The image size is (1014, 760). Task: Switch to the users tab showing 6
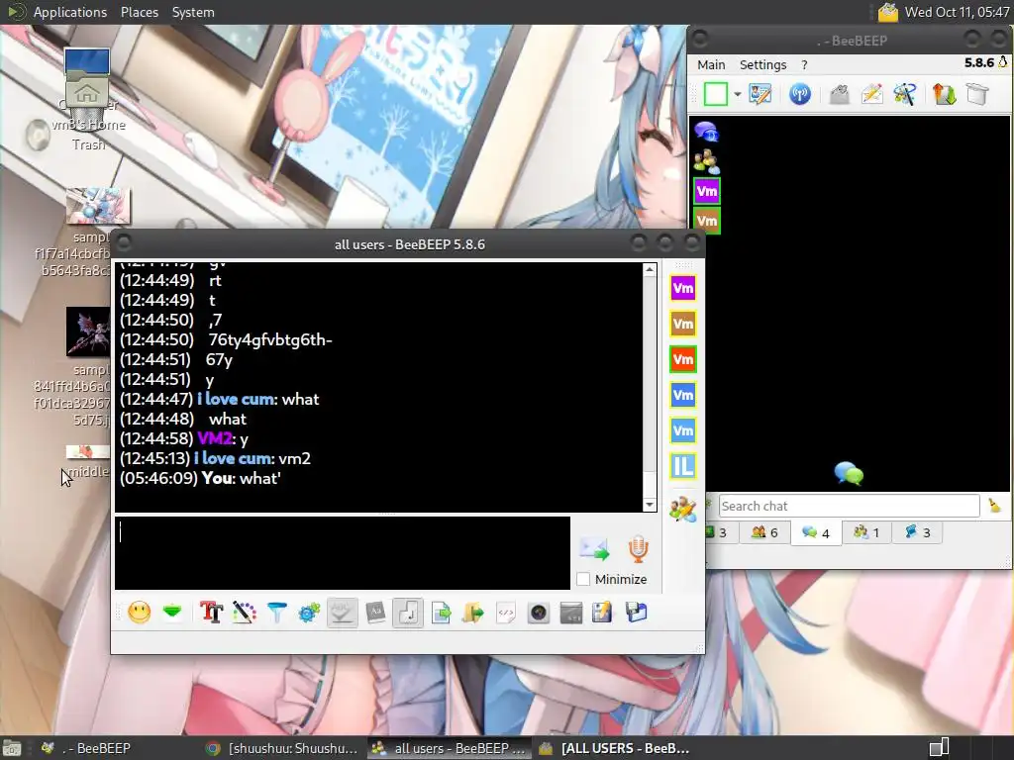tap(764, 533)
